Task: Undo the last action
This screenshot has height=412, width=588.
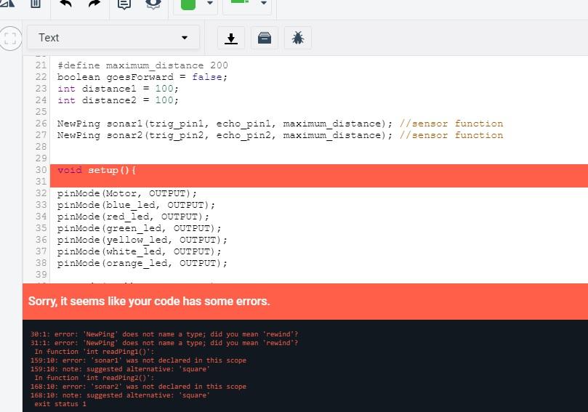Action: [x=66, y=4]
